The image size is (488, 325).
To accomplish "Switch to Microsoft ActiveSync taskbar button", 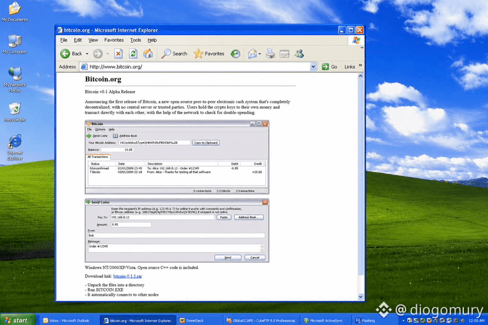I will coord(326,320).
